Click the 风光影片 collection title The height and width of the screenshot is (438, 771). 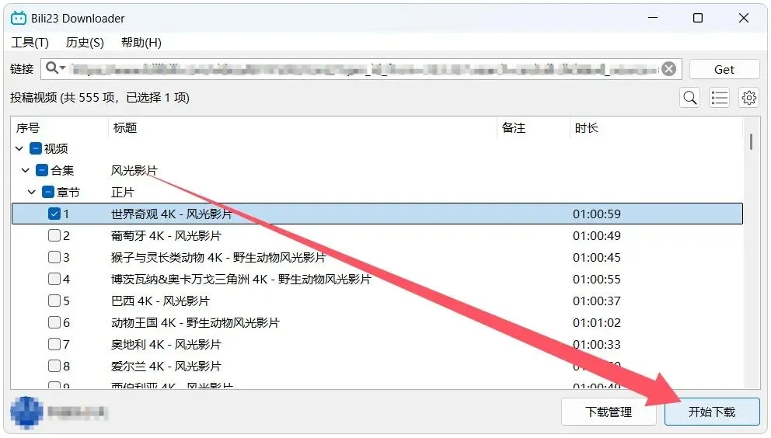coord(134,170)
